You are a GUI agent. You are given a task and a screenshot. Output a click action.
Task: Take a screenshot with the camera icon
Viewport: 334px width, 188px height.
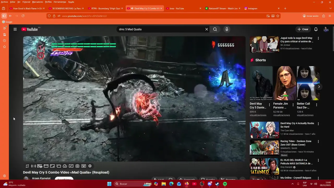point(77,166)
